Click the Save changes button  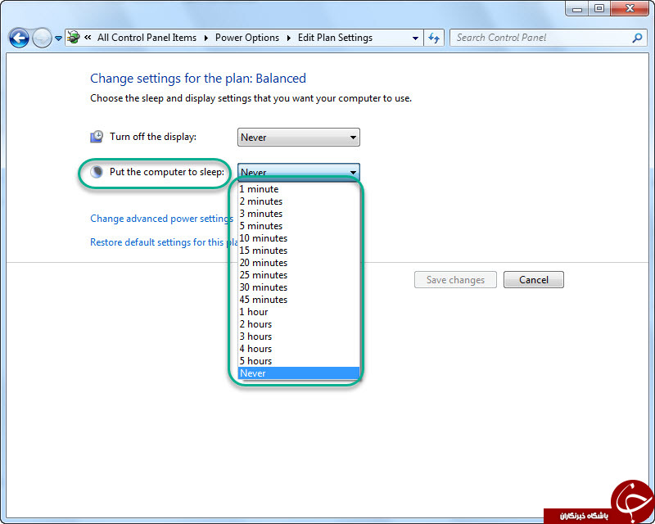[455, 279]
